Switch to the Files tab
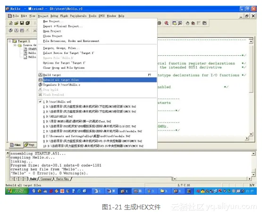The height and width of the screenshot is (216, 262). coord(16,145)
